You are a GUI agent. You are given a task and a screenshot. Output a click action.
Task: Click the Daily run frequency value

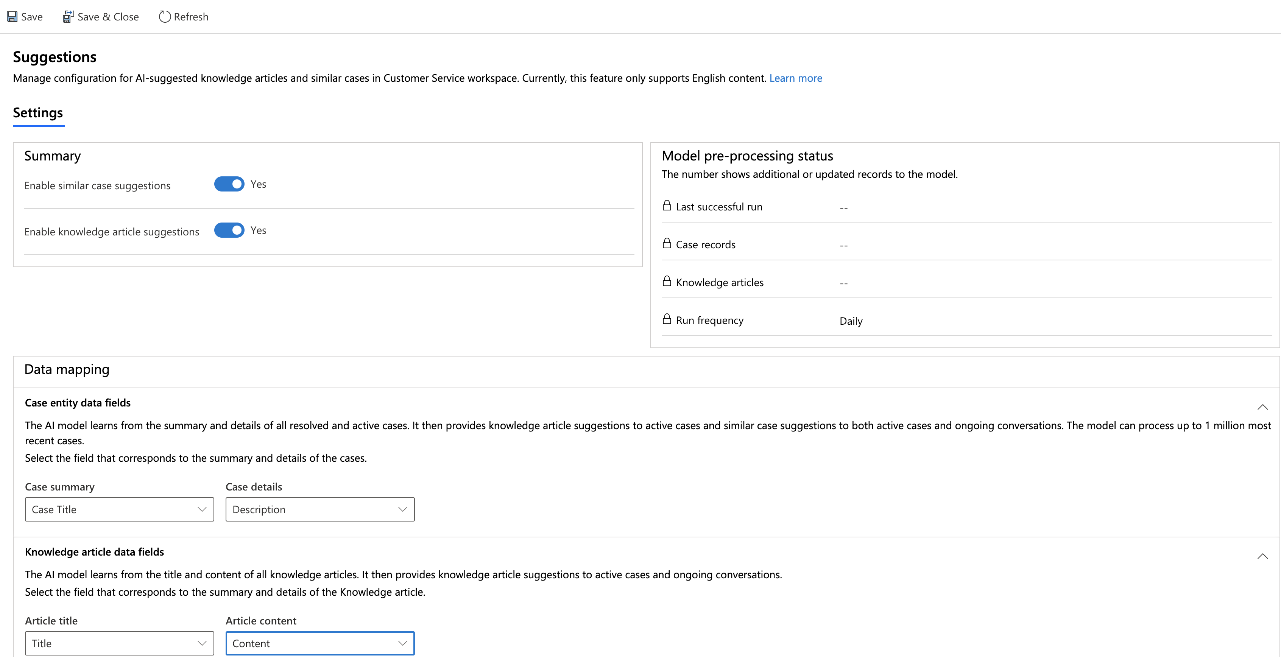coord(851,321)
